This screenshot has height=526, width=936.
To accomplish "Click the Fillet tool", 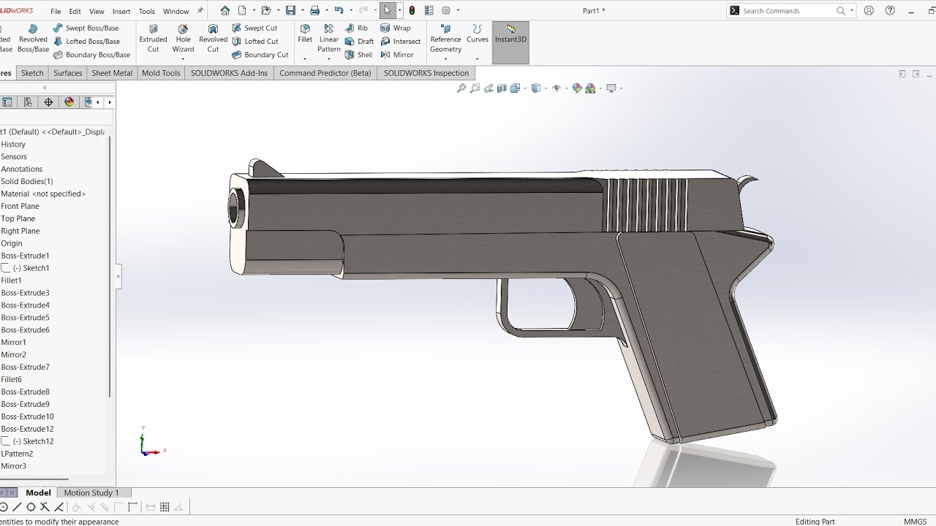I will click(x=305, y=34).
